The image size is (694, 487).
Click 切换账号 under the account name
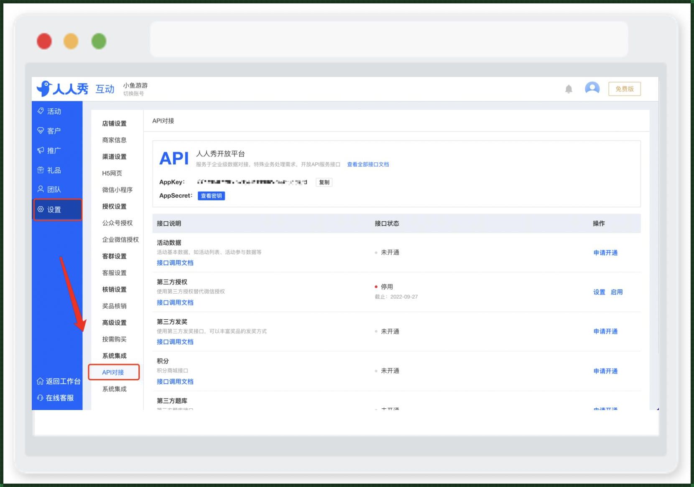133,94
